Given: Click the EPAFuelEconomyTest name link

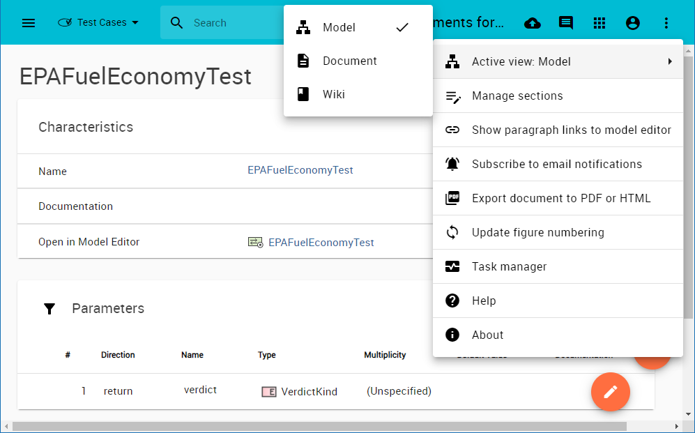Looking at the screenshot, I should click(300, 170).
